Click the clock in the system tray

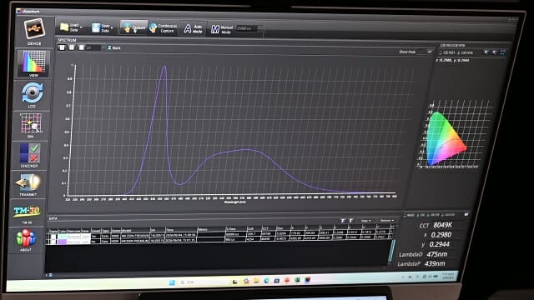pyautogui.click(x=448, y=276)
